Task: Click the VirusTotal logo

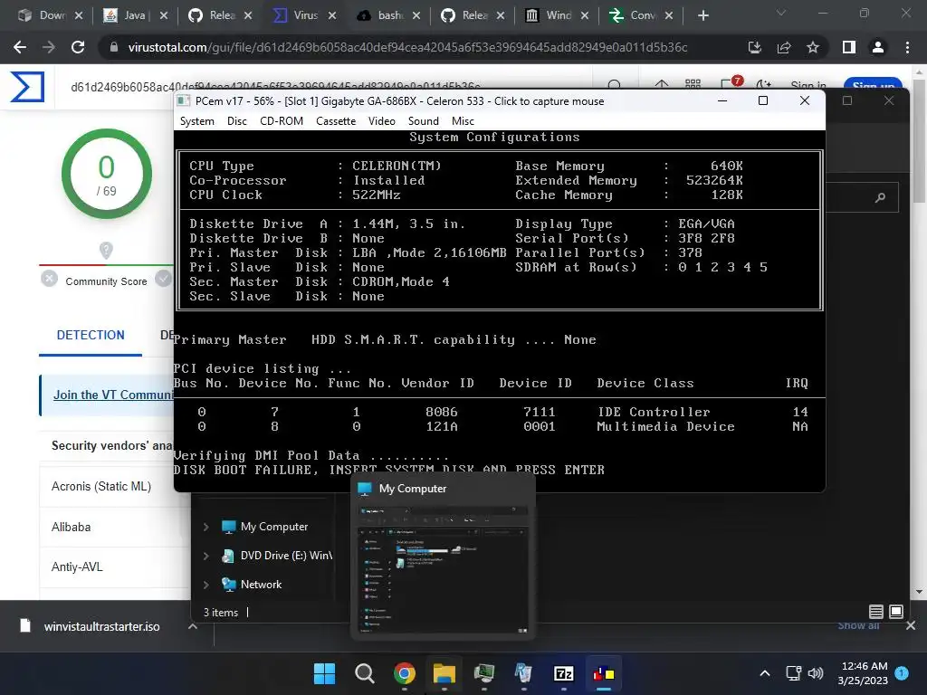Action: click(x=27, y=86)
